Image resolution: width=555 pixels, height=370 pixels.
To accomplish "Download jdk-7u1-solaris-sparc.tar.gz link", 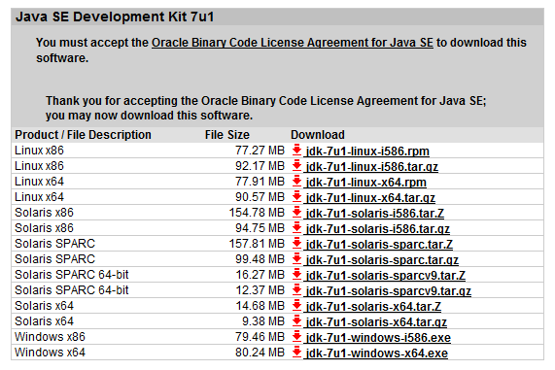I will pos(382,260).
